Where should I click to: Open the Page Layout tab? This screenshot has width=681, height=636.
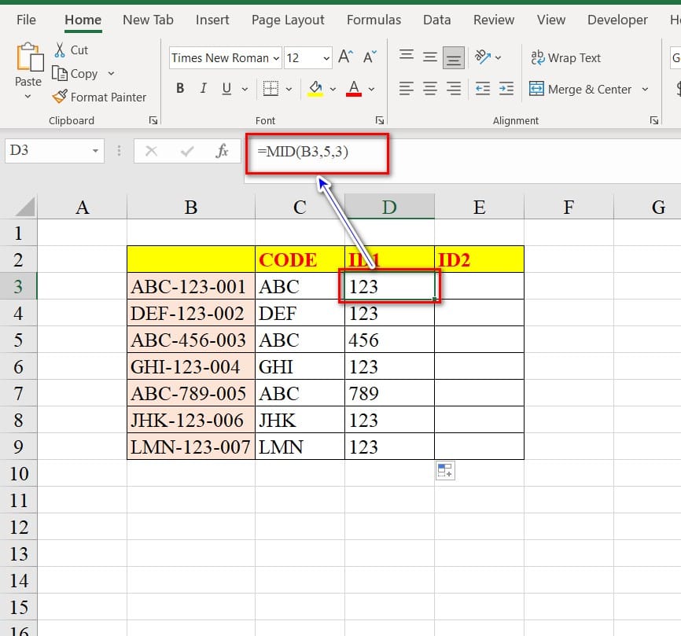point(288,20)
